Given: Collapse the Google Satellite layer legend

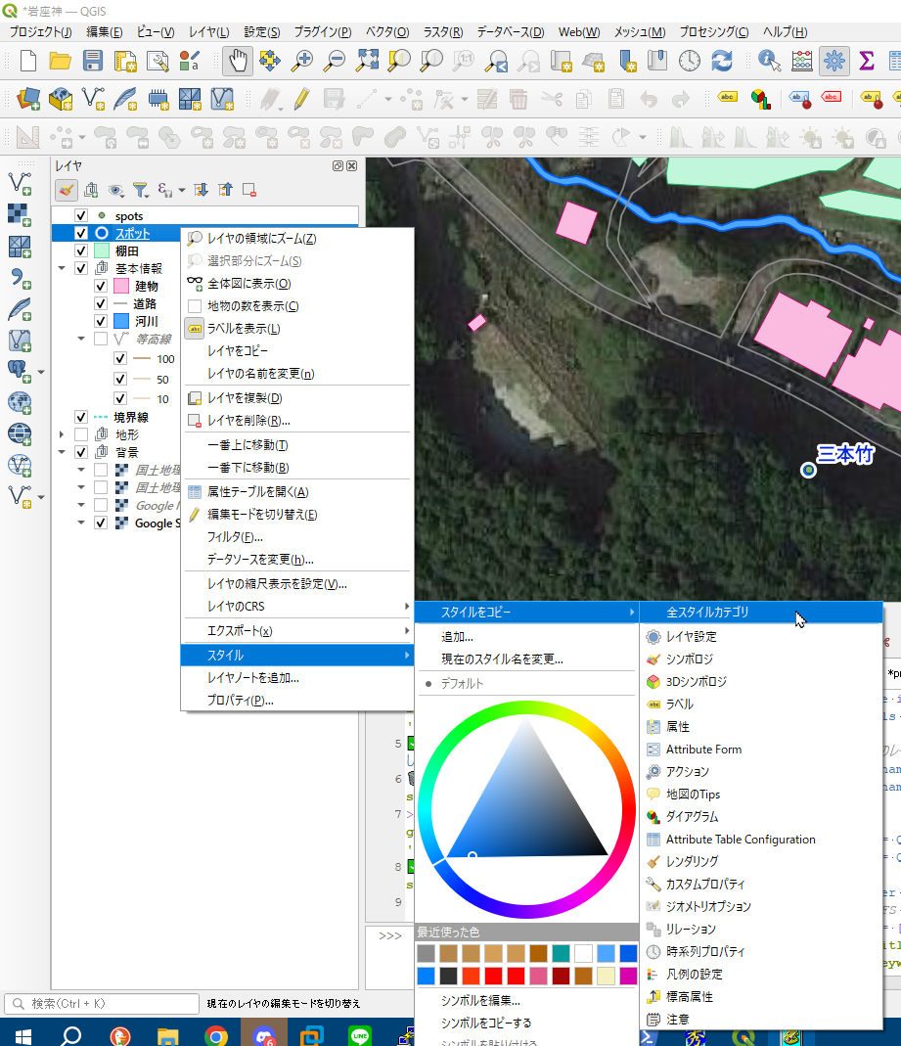Looking at the screenshot, I should [81, 523].
